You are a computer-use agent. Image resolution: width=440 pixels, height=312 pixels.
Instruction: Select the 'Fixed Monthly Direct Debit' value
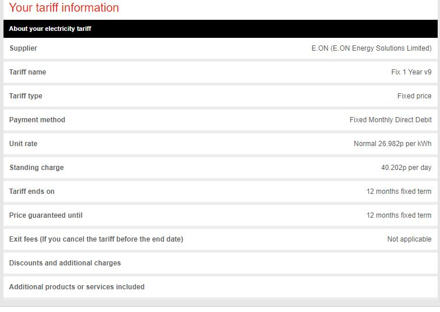click(x=390, y=120)
